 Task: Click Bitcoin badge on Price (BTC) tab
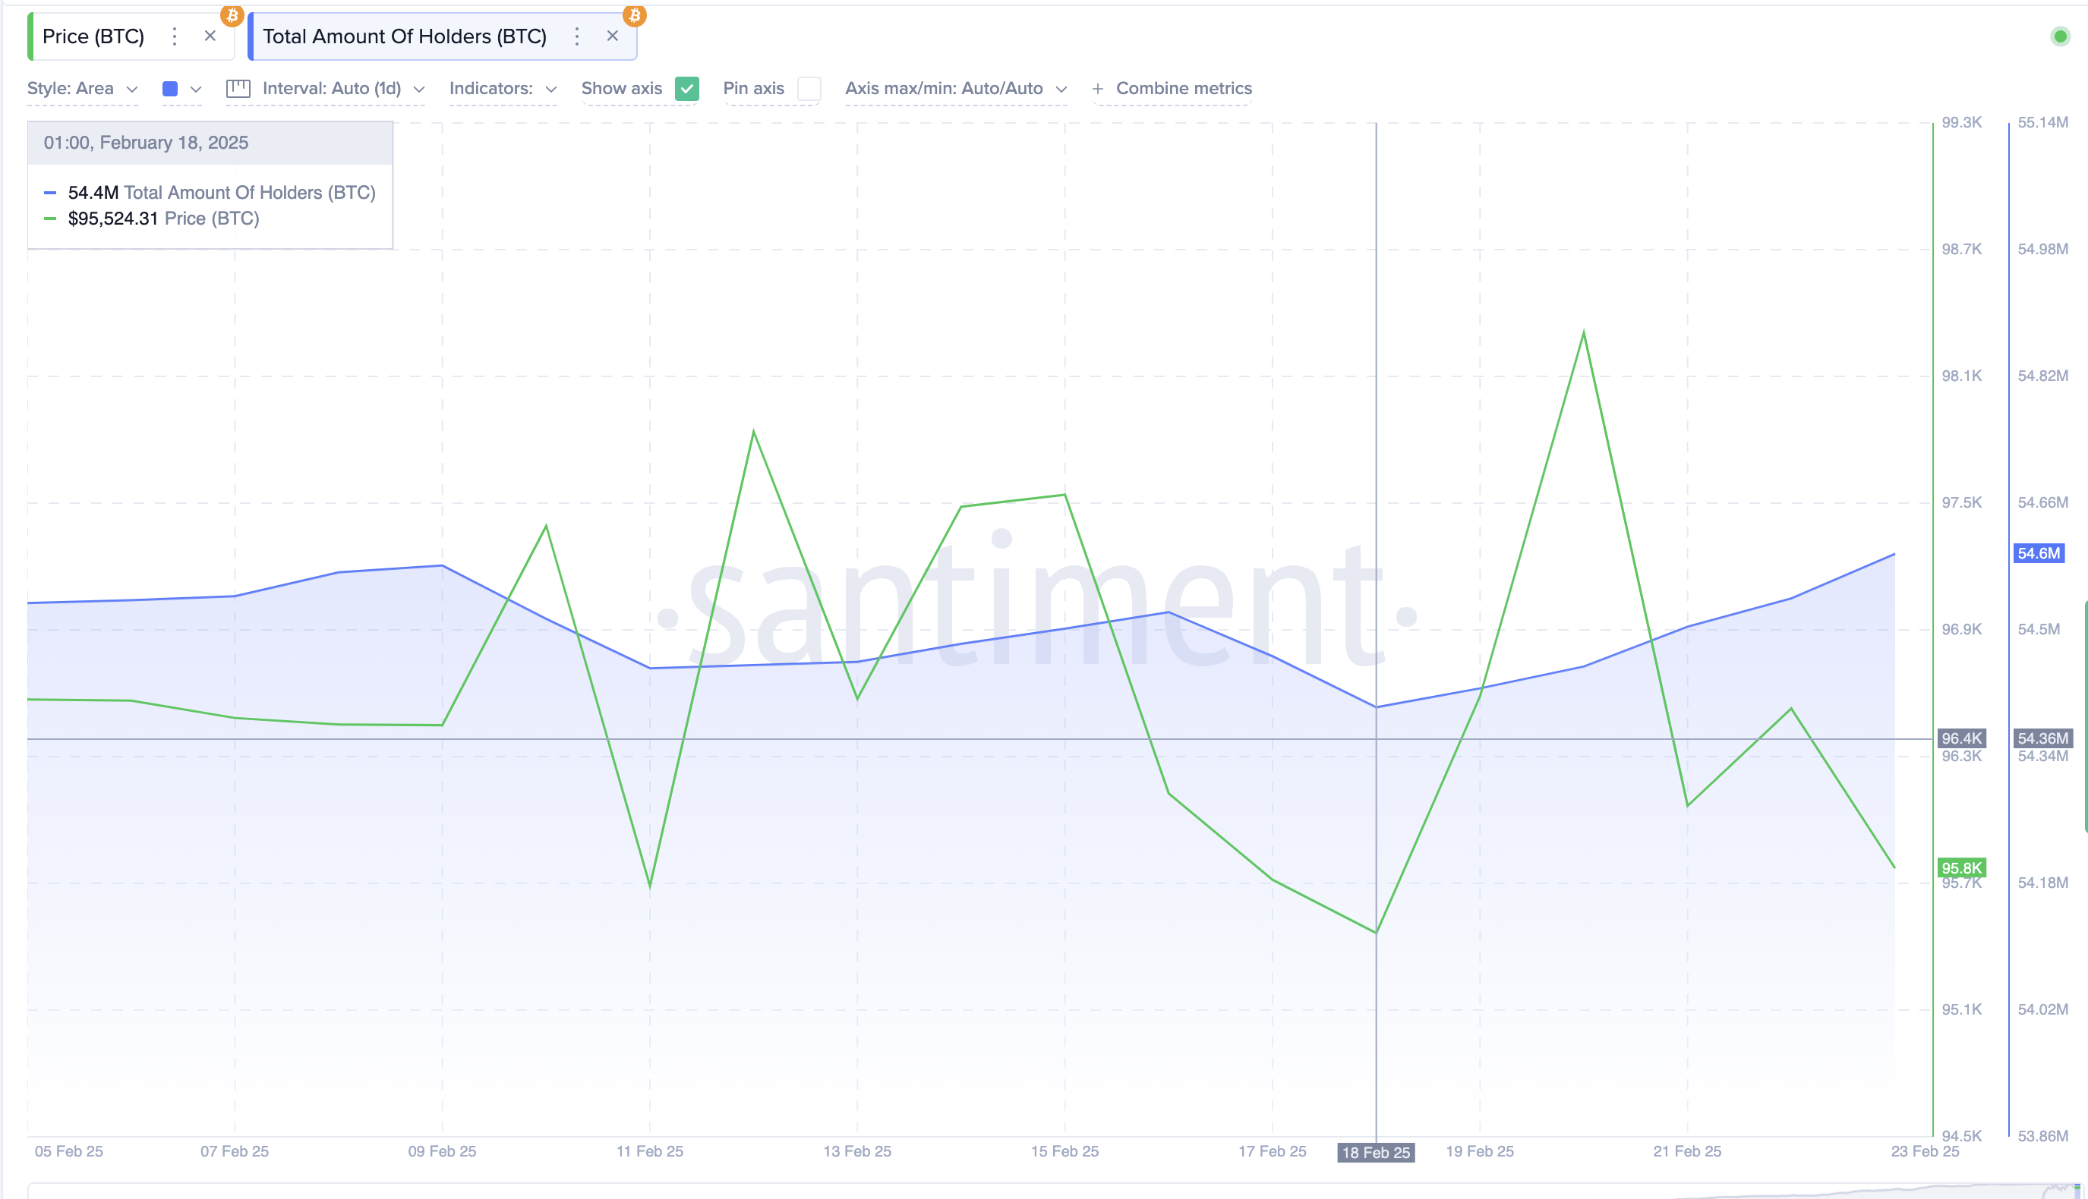pos(232,15)
